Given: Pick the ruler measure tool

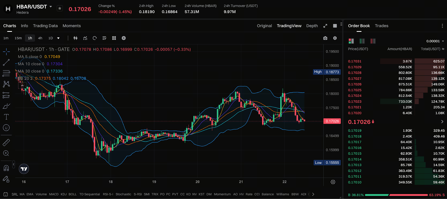Looking at the screenshot, I should (6, 143).
